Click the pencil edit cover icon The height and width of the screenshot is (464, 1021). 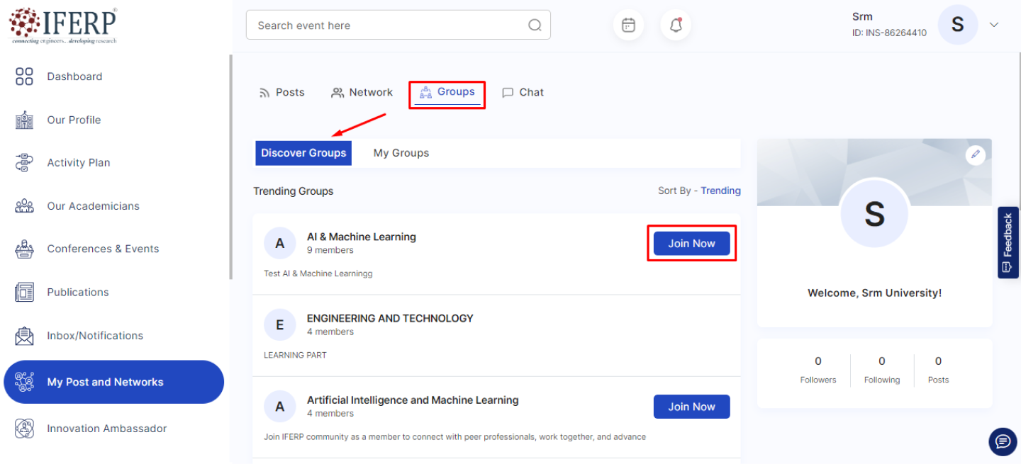[976, 154]
